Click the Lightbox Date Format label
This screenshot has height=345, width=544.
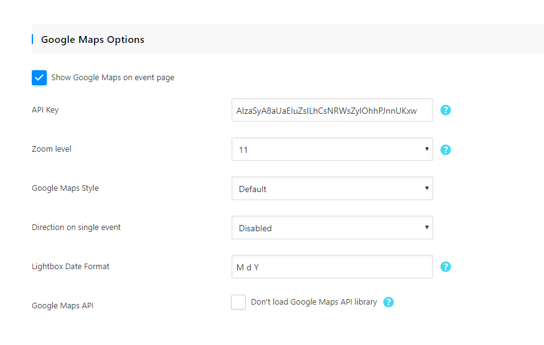coord(70,267)
